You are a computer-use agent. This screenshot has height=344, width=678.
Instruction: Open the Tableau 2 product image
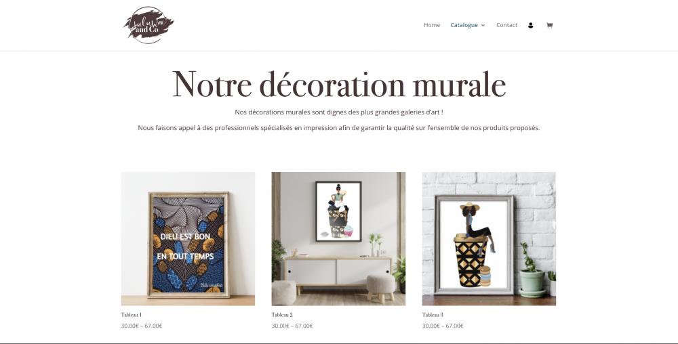click(x=338, y=238)
